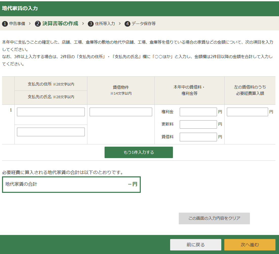
Task: Click the 本年中の賃借料・権利金等 column header
Action: point(189,90)
